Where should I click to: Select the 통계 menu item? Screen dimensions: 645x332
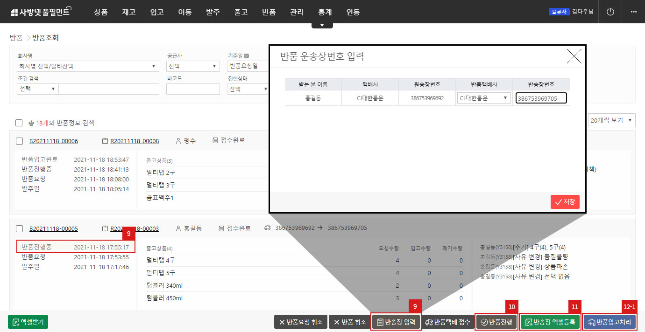click(325, 11)
